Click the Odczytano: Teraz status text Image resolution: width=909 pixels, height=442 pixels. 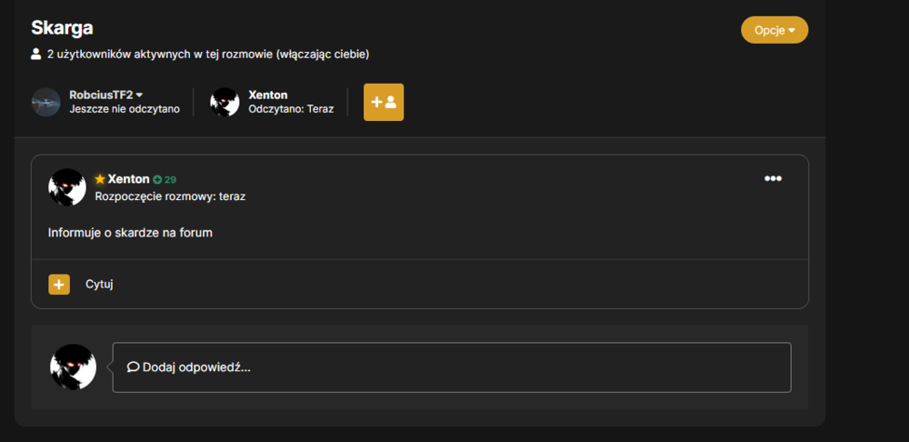point(291,109)
